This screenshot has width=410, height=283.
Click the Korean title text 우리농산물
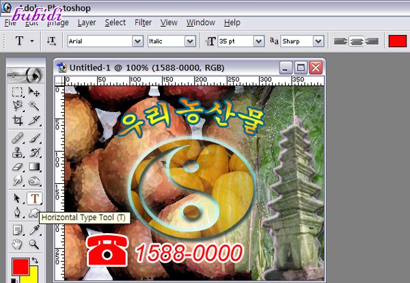[x=191, y=118]
